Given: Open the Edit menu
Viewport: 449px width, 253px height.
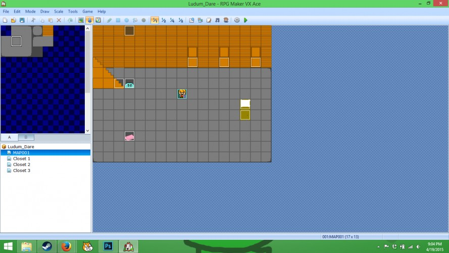Looking at the screenshot, I should tap(17, 12).
